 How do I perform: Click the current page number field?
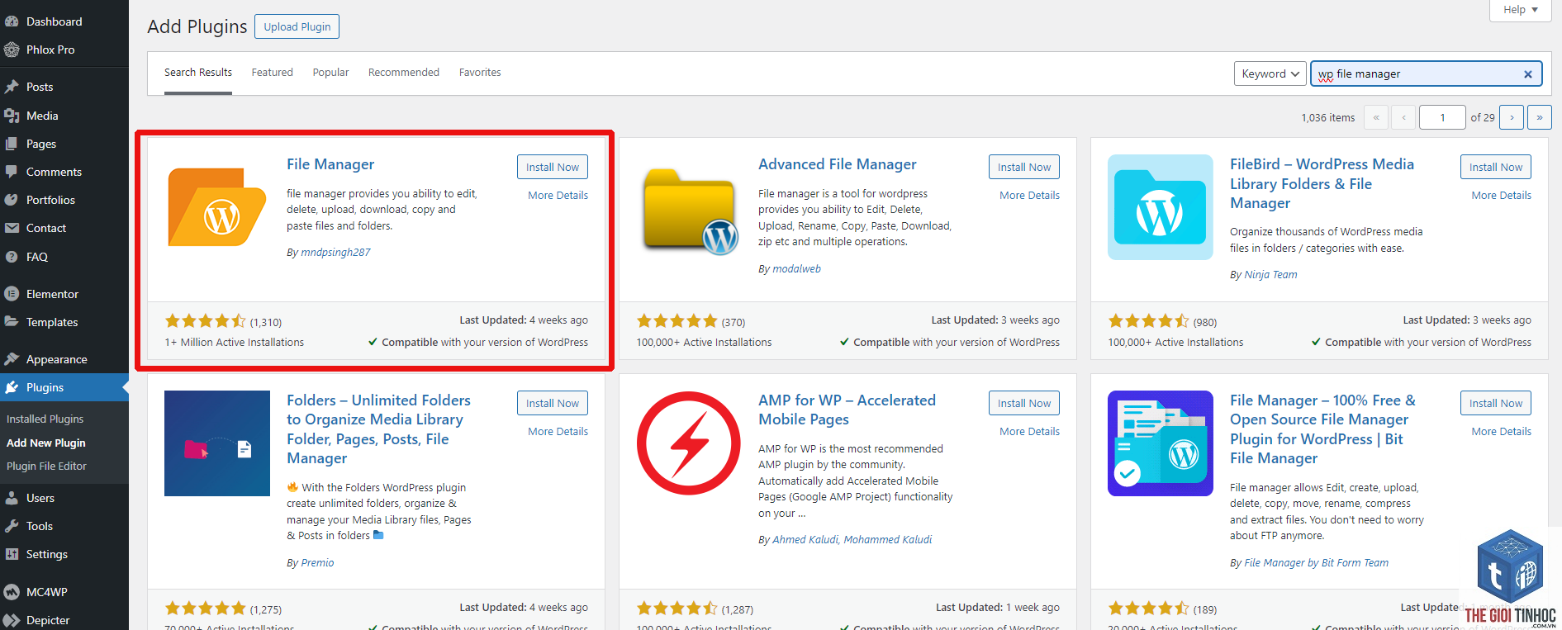click(x=1442, y=117)
